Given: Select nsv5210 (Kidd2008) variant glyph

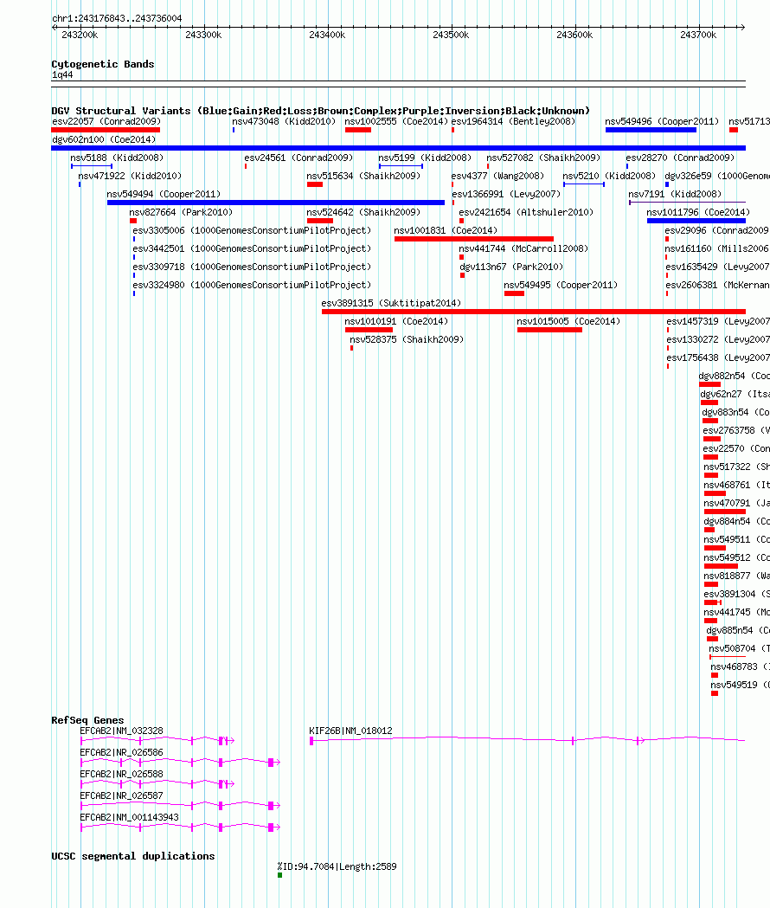Looking at the screenshot, I should click(x=584, y=184).
